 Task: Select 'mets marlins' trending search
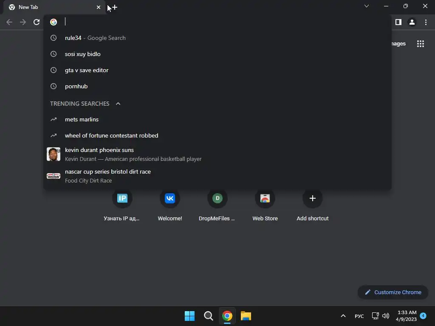[217, 119]
